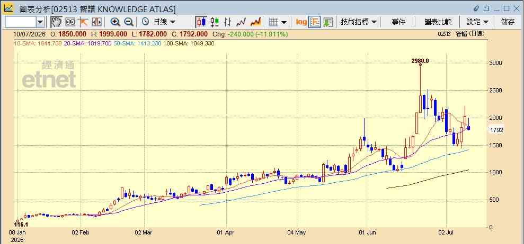Screen dimensions: 524x244
Task: Click the paperclip icon in title bar
Action: [476, 8]
